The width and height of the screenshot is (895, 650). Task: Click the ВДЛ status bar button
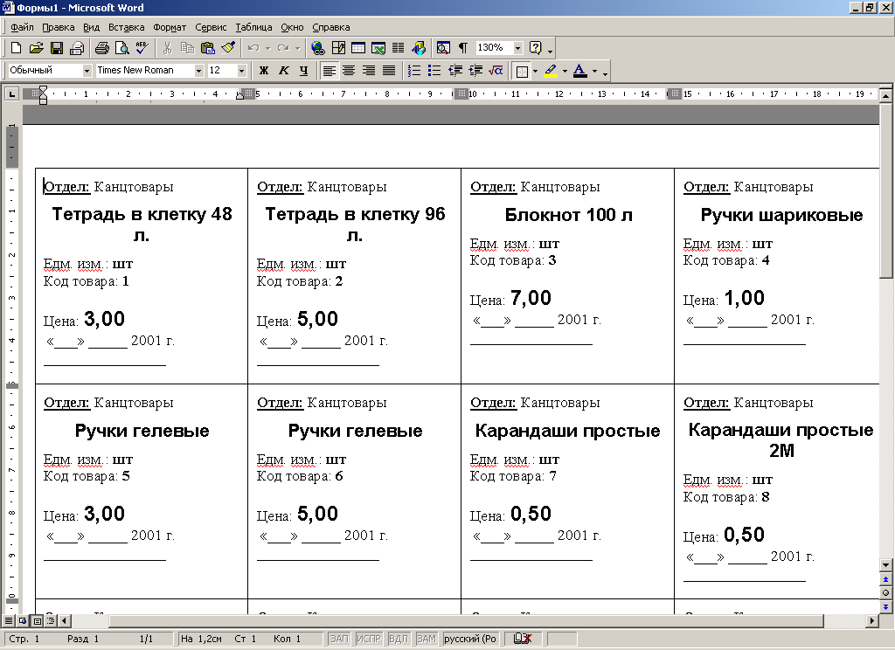[x=399, y=639]
